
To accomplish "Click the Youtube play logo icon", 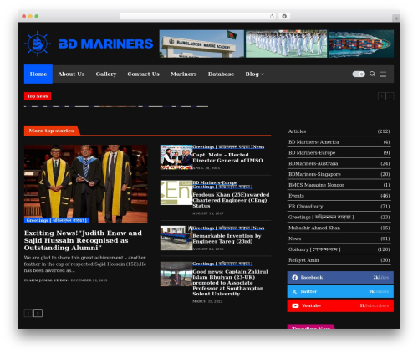I will point(295,305).
